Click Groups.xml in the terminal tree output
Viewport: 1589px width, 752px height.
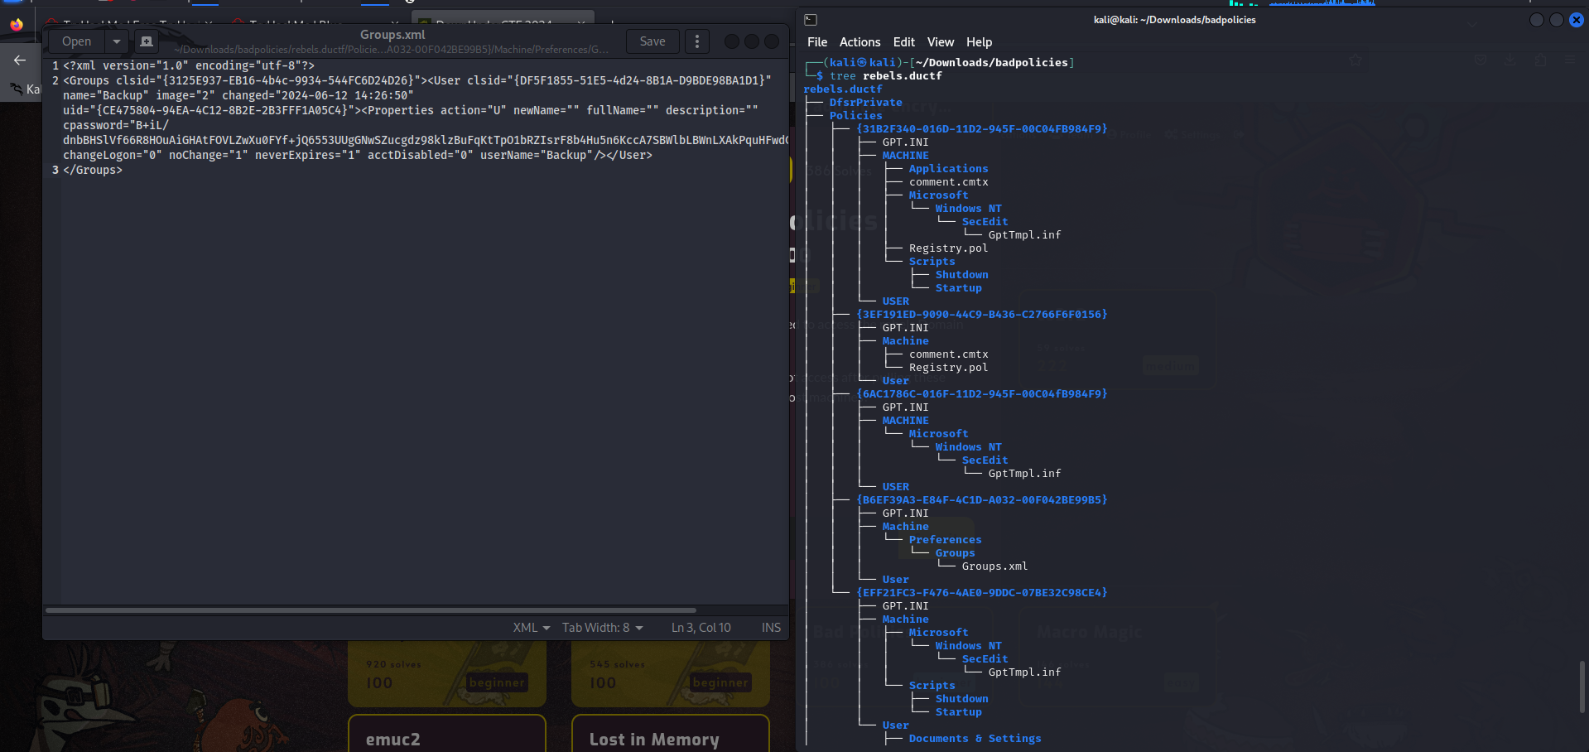pyautogui.click(x=995, y=566)
